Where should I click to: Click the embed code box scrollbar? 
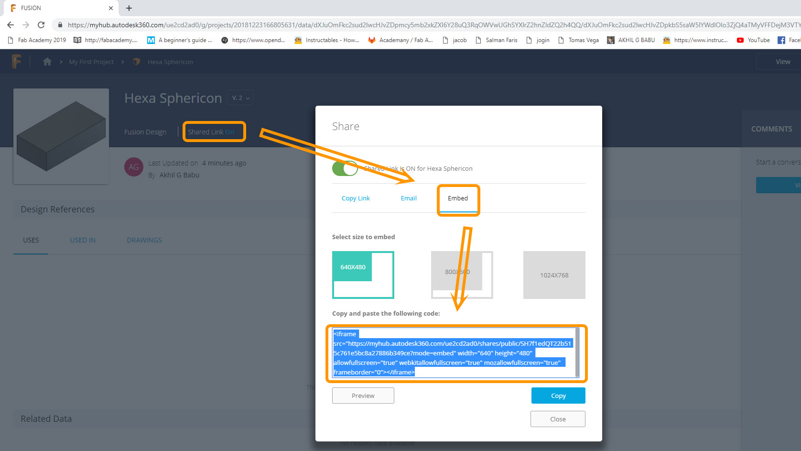coord(577,353)
